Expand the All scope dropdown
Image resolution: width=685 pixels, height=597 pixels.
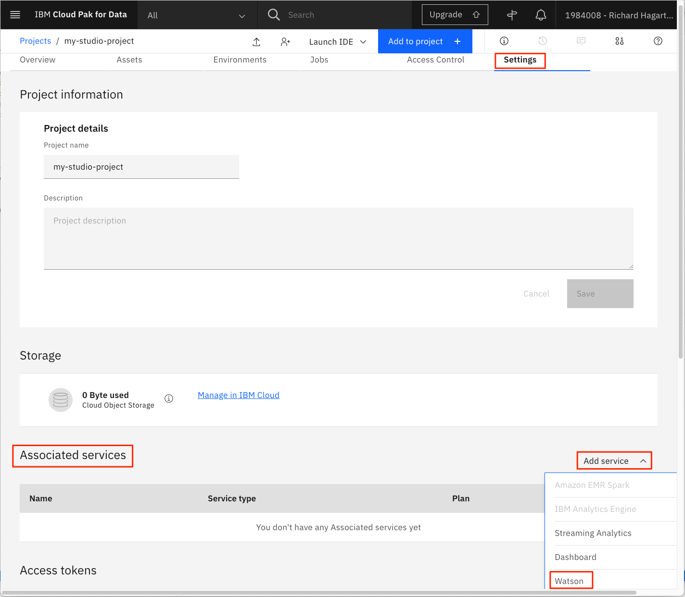(197, 15)
